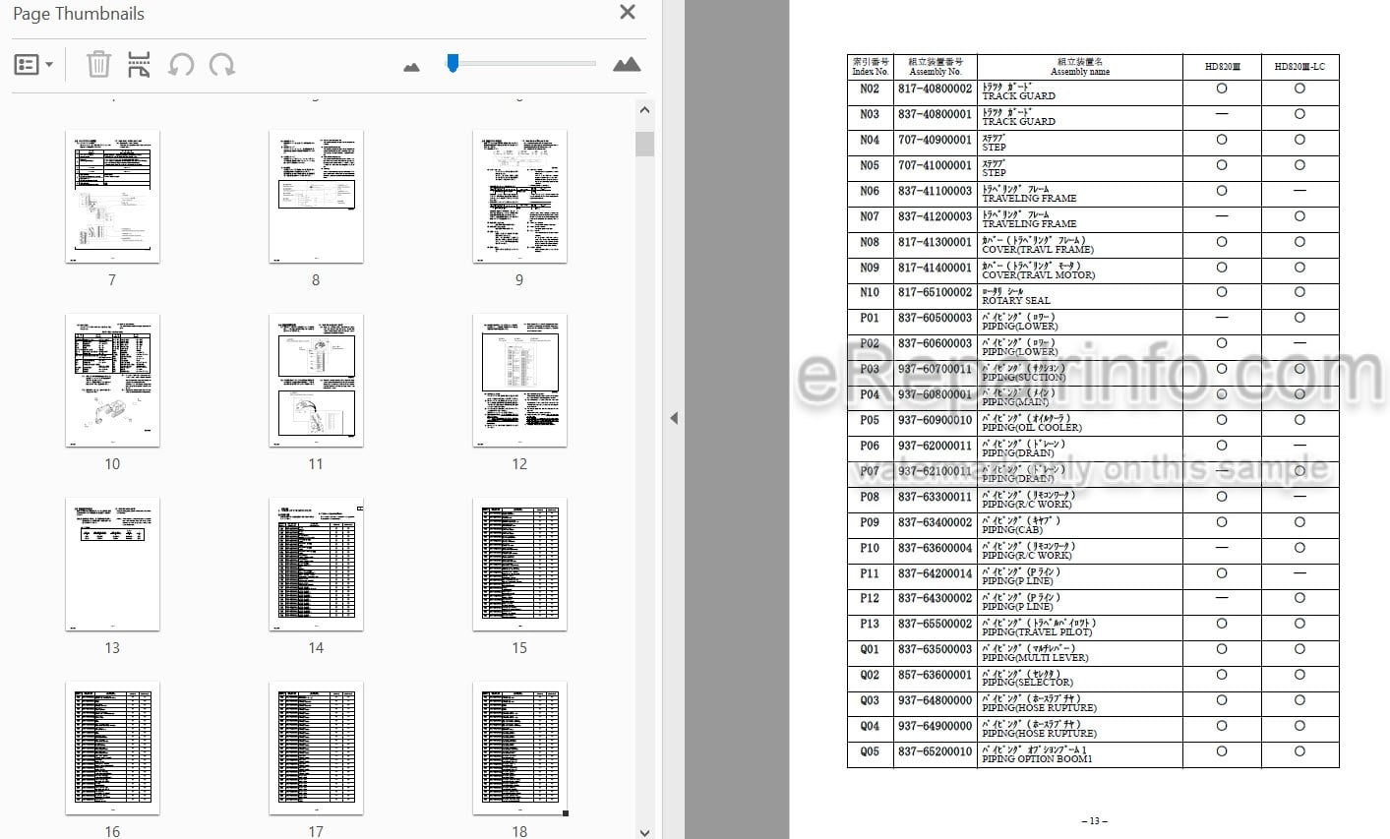Click index number P10
This screenshot has height=839, width=1390.
pyautogui.click(x=870, y=548)
